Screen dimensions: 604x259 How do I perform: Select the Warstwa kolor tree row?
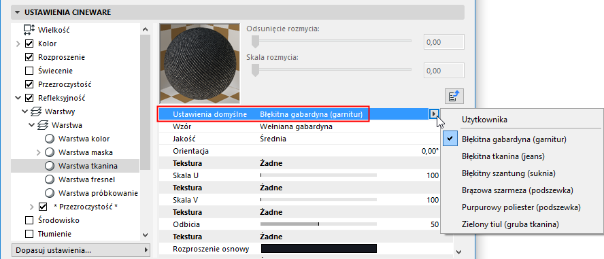coord(75,139)
